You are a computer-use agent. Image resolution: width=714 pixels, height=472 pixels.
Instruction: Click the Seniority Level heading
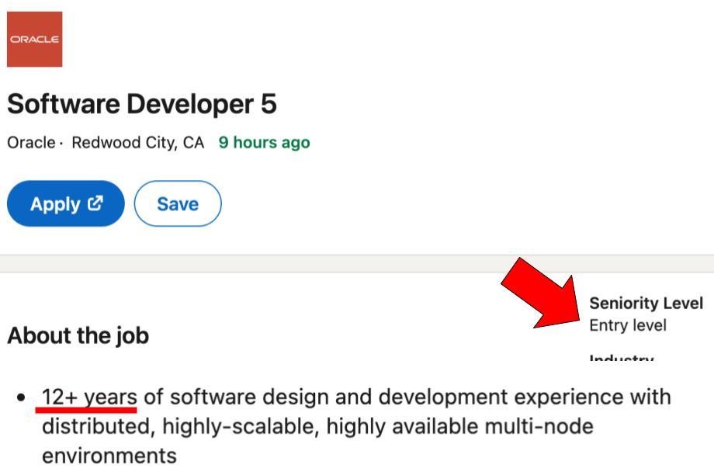coord(646,303)
